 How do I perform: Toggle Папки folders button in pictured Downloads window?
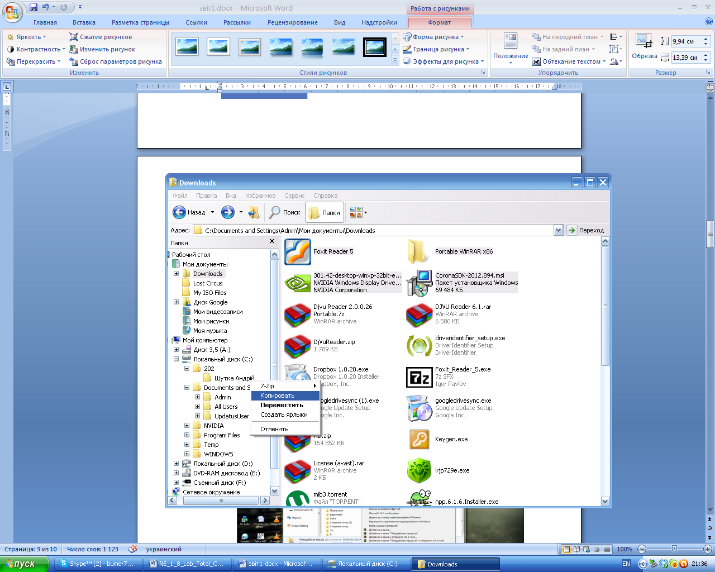(325, 212)
